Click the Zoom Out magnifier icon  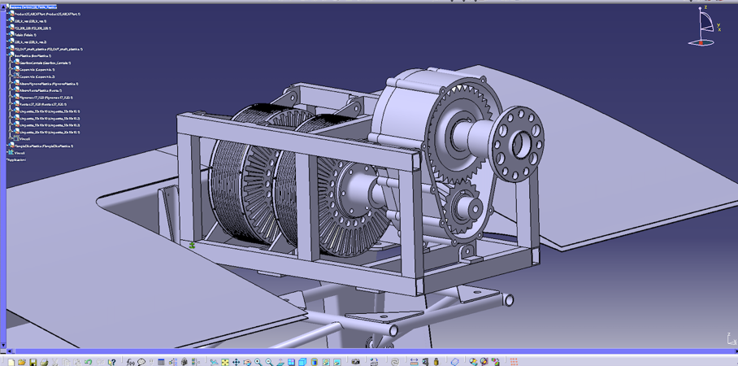point(269,362)
